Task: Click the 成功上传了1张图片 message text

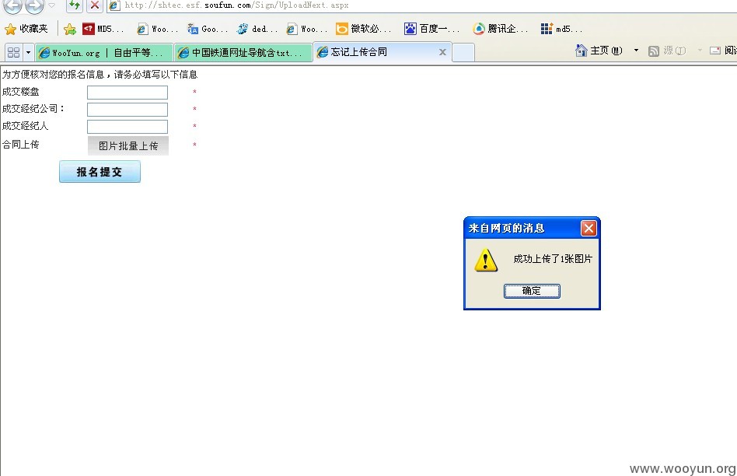Action: [553, 259]
